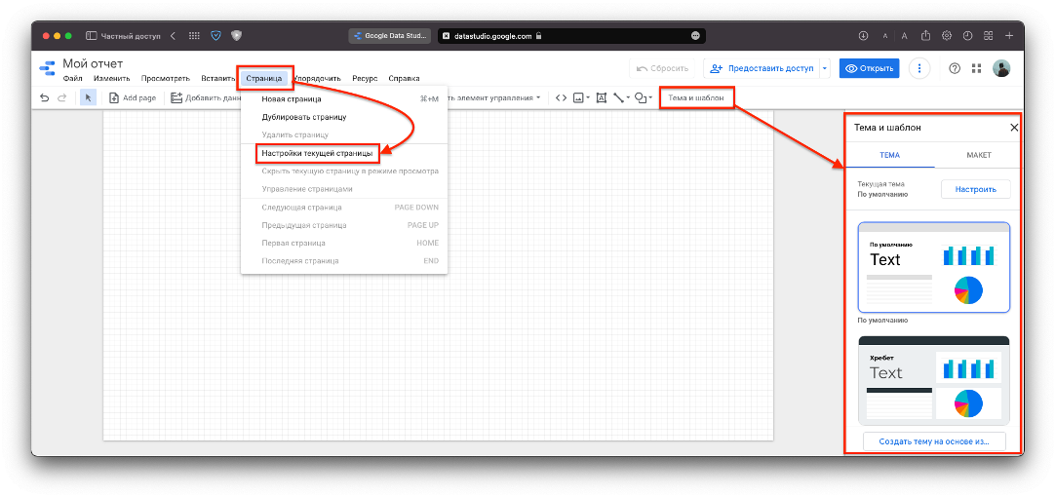Open the Google apps grid
This screenshot has width=1055, height=497.
977,68
